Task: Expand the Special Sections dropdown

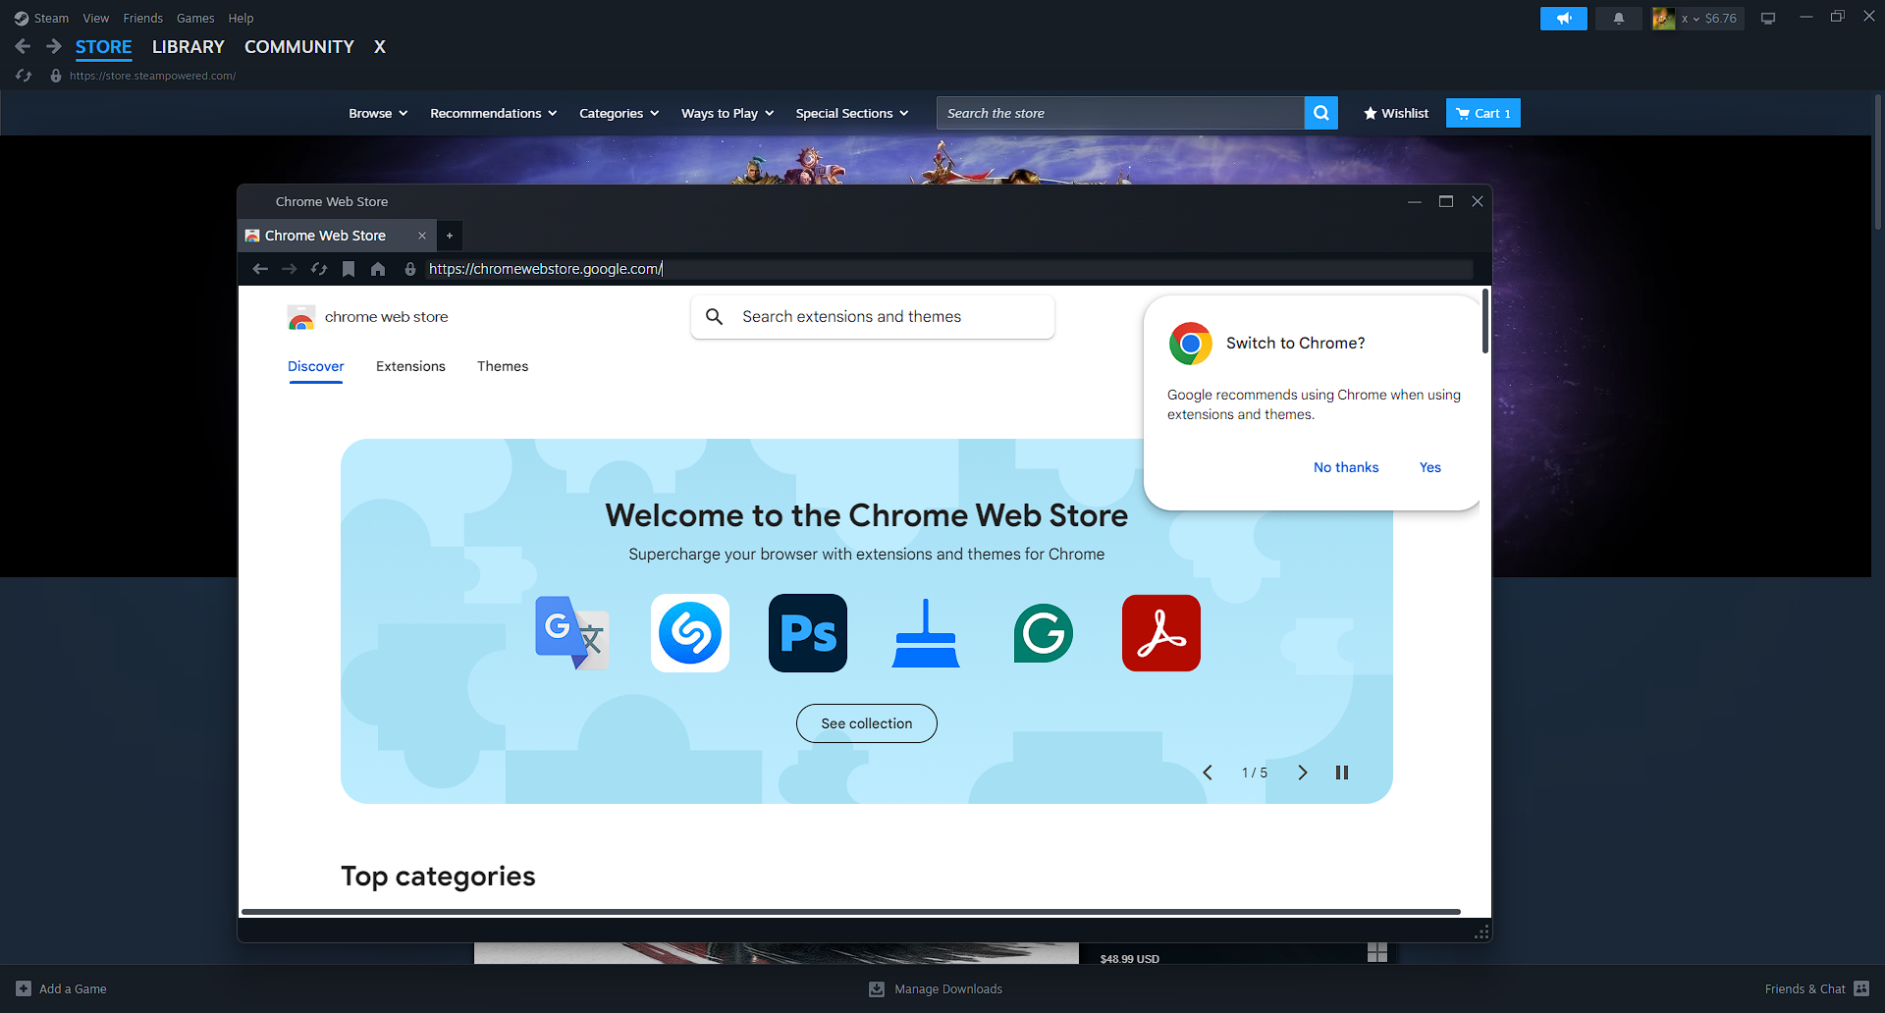Action: 852,113
